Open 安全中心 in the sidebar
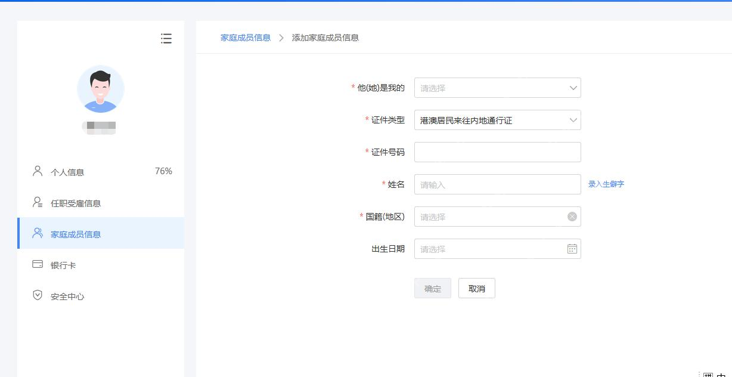This screenshot has width=732, height=377. coord(101,296)
